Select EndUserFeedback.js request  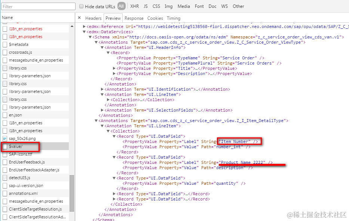(x=34, y=162)
